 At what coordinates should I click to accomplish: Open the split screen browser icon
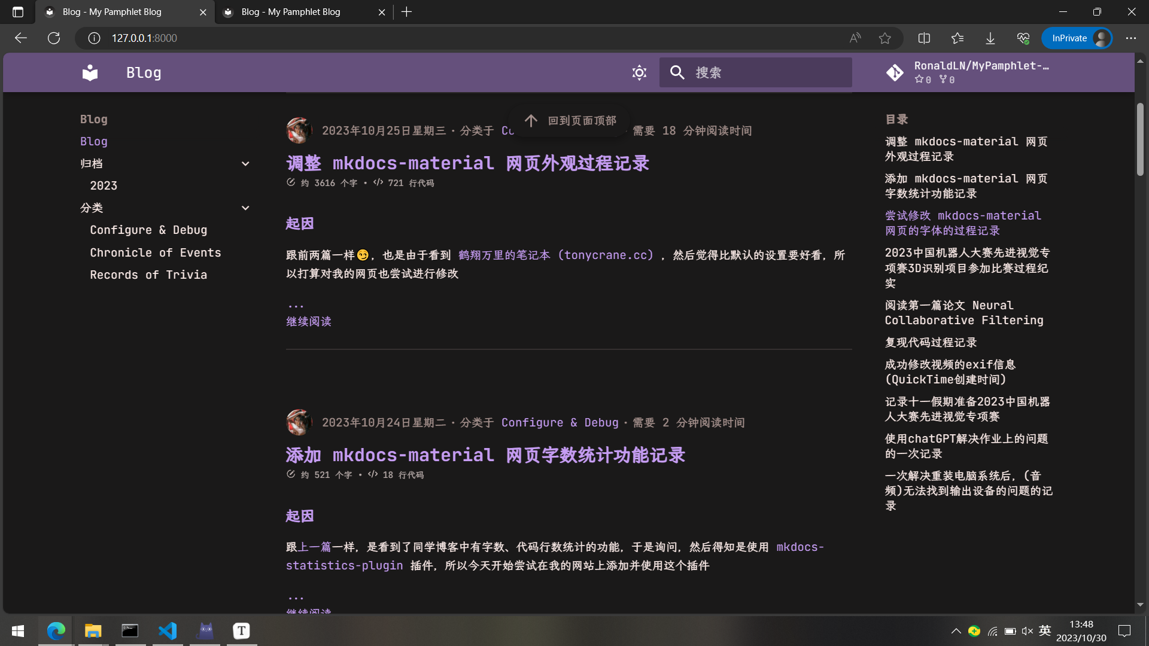924,38
